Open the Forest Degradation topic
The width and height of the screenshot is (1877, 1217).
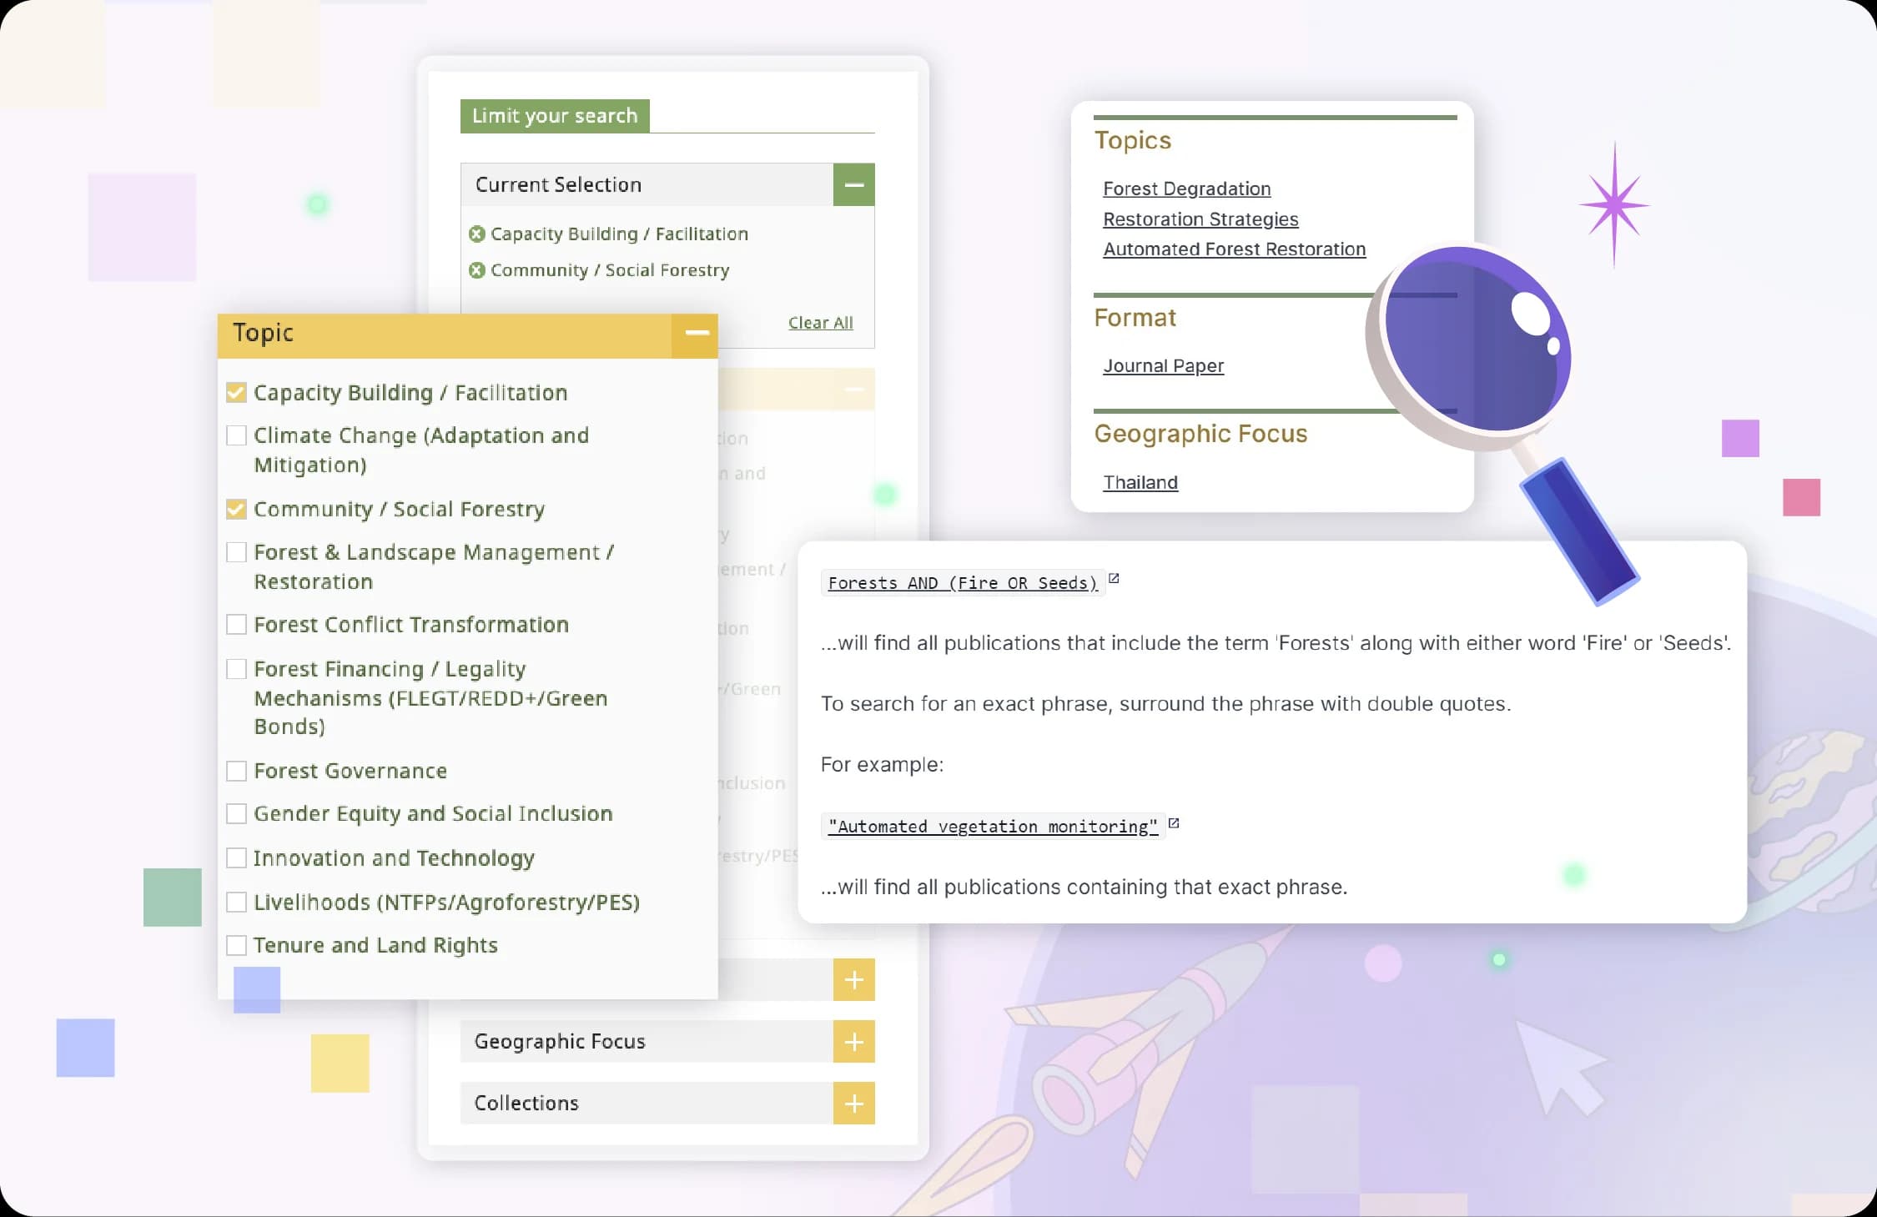[x=1186, y=189]
